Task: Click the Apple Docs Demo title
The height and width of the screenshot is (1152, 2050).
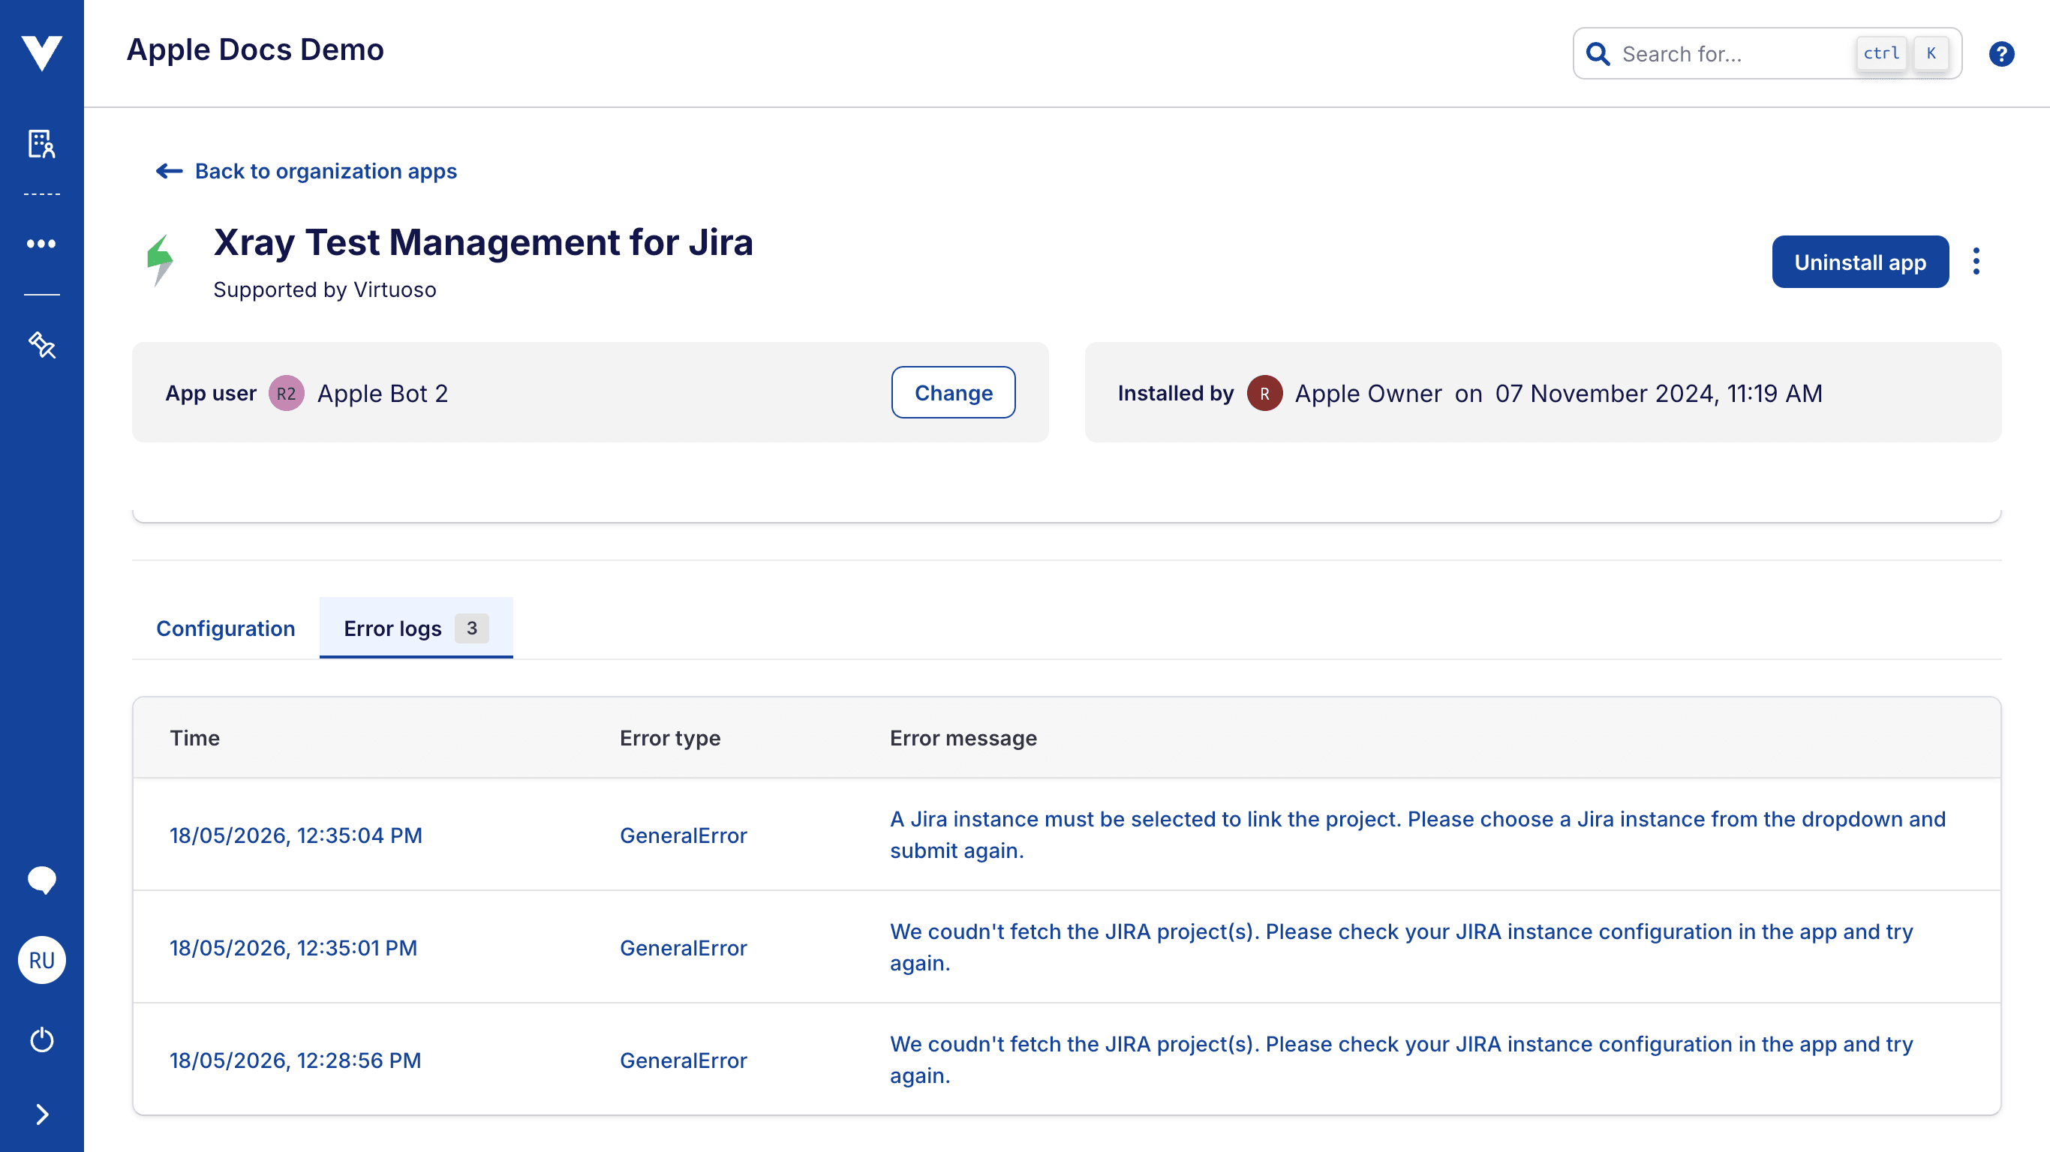Action: [254, 49]
